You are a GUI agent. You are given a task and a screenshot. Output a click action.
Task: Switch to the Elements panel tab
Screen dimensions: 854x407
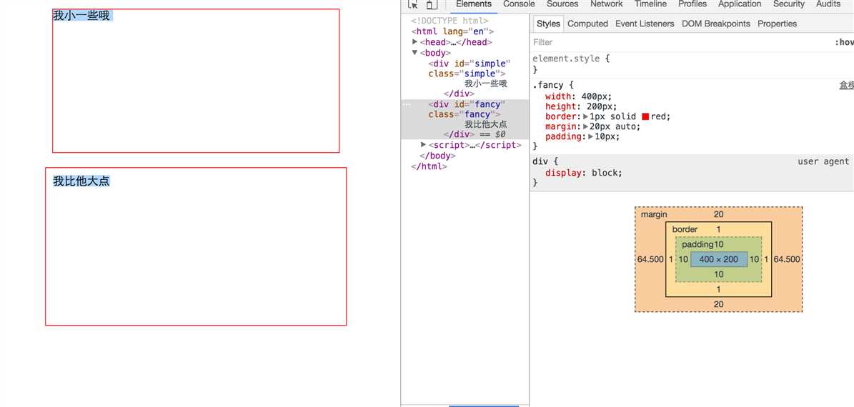473,4
